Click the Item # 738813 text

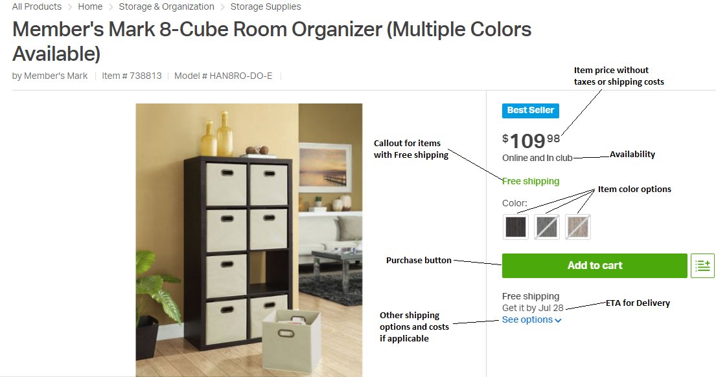coord(131,76)
